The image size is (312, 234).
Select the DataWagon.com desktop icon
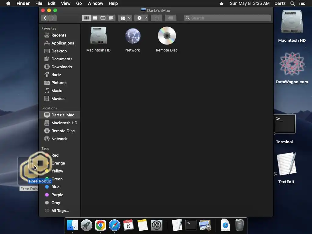[x=292, y=64]
